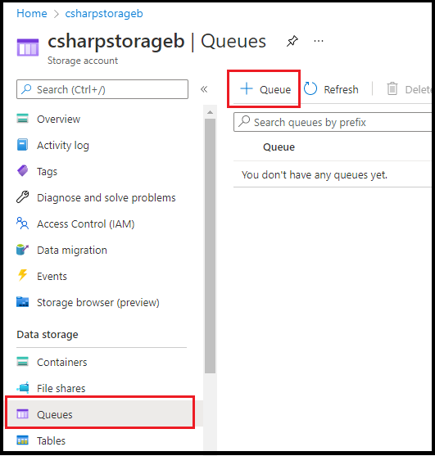Refresh the queue list
Image resolution: width=435 pixels, height=456 pixels.
coord(331,89)
